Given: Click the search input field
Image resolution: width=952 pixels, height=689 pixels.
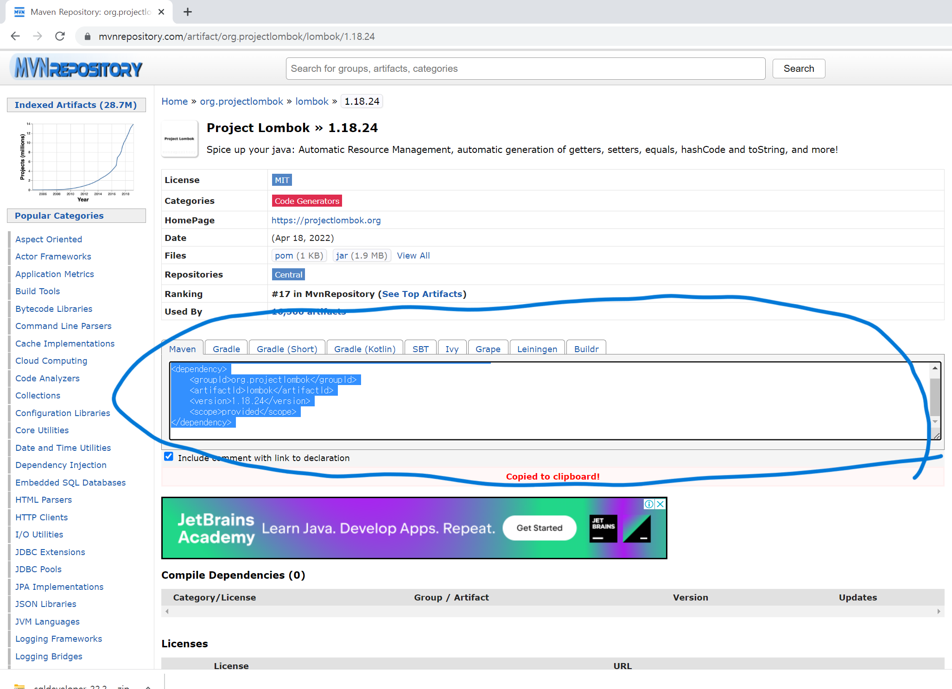Looking at the screenshot, I should pos(525,69).
